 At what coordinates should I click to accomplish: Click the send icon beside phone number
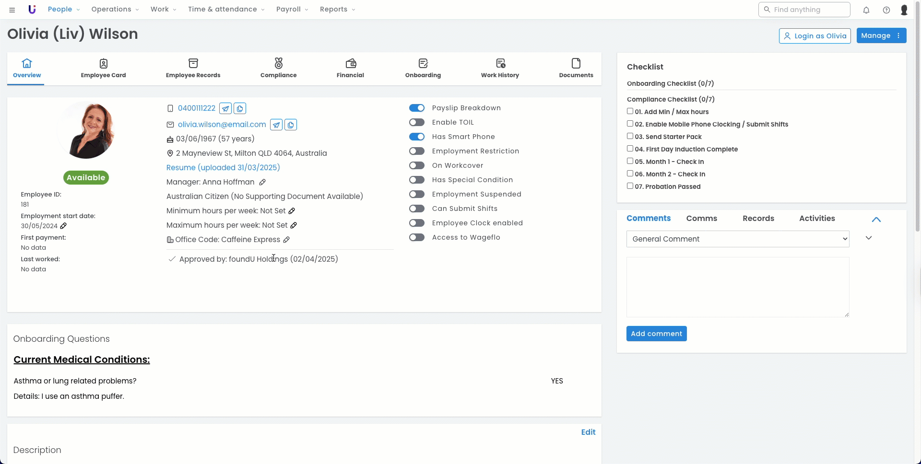225,108
